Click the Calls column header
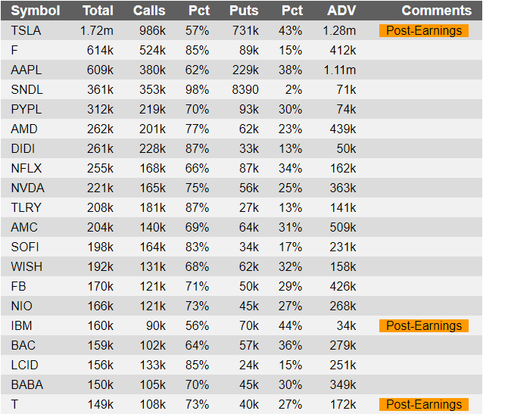 (149, 11)
